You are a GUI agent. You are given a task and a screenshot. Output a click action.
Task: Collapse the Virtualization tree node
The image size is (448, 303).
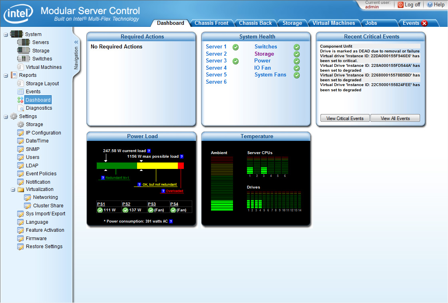[x=13, y=190]
